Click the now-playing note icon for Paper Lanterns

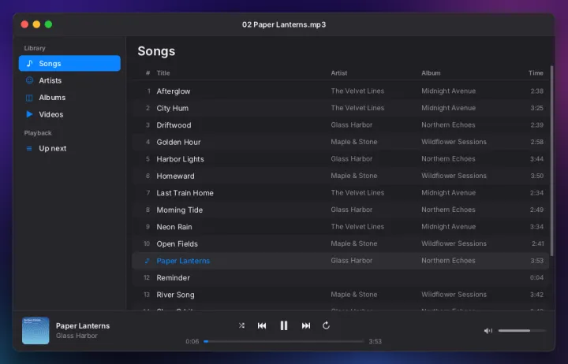coord(147,261)
